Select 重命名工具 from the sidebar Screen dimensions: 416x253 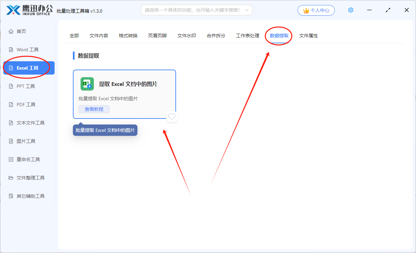[x=28, y=159]
